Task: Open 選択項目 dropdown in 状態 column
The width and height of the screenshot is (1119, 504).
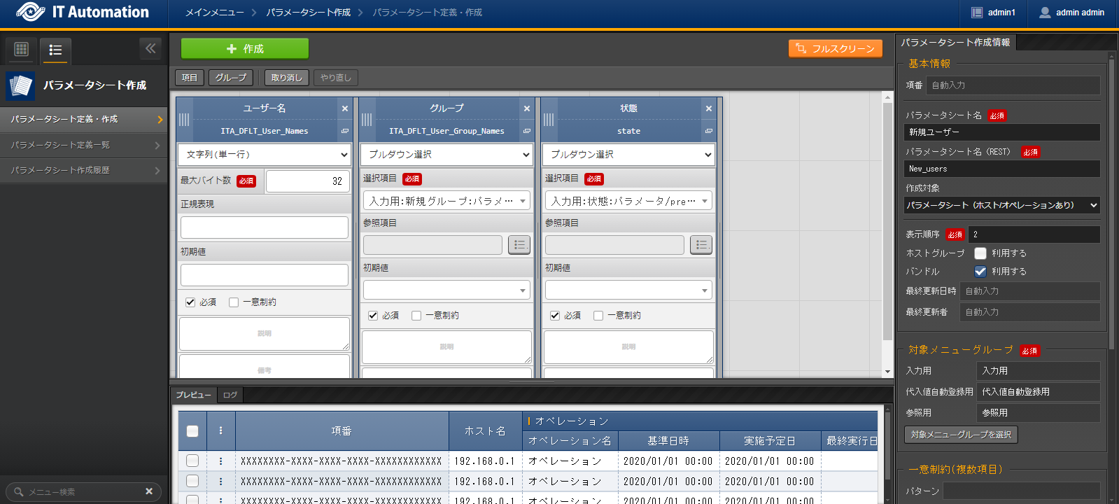Action: point(628,201)
